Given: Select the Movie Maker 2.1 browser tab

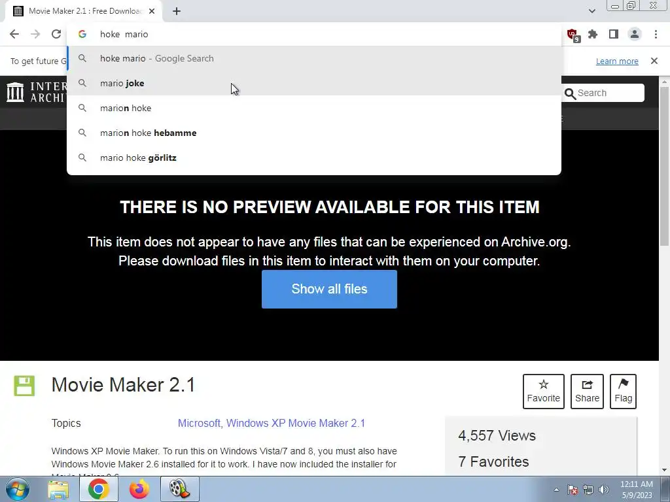Looking at the screenshot, I should 84,11.
